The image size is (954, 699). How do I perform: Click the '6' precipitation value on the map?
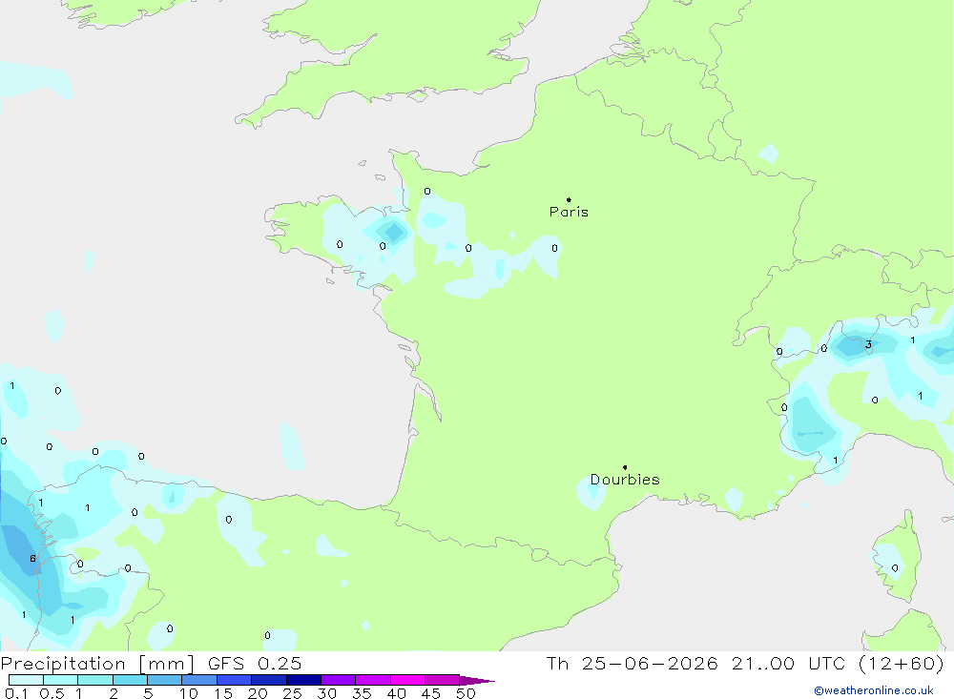32,559
